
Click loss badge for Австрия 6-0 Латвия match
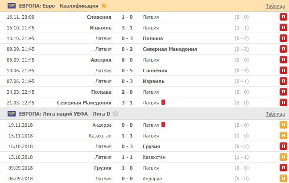283,60
